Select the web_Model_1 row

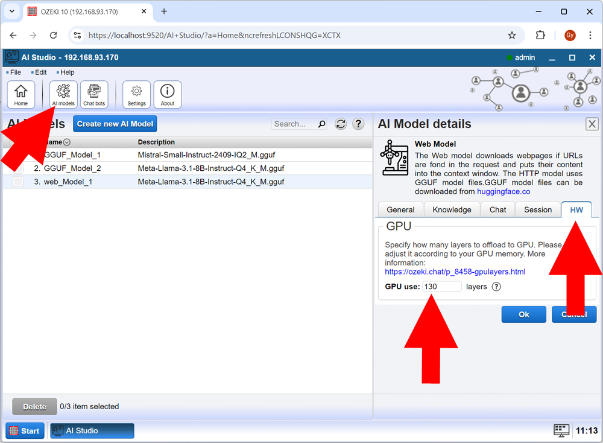coord(188,182)
